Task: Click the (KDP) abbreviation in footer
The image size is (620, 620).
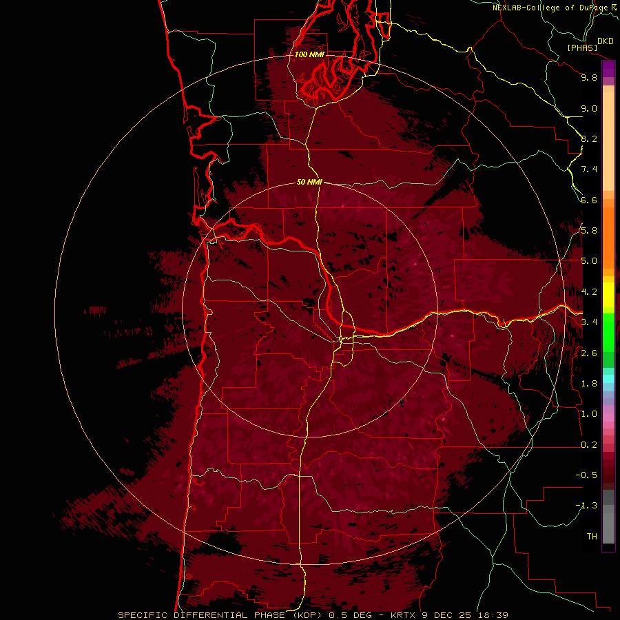Action: point(309,615)
